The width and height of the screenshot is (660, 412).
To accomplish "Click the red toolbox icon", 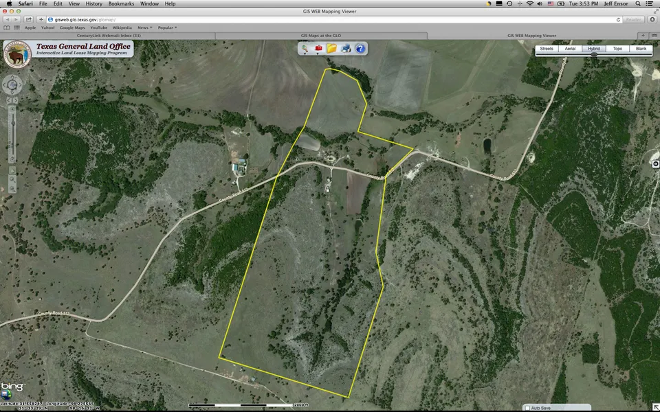I will [318, 48].
